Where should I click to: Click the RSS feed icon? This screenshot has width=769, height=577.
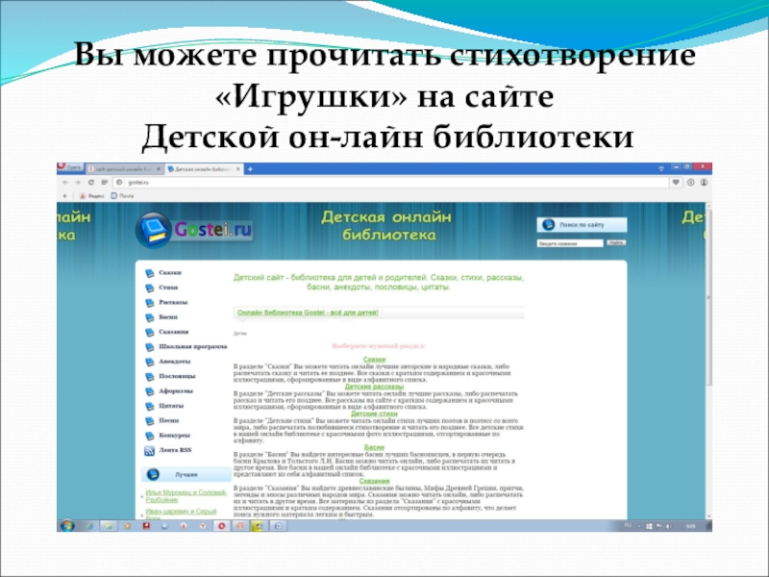pos(150,451)
